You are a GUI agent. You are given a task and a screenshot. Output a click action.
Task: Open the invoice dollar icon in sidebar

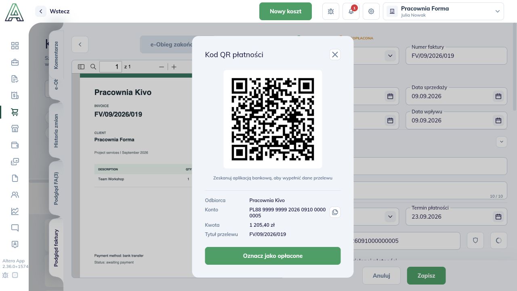(15, 95)
